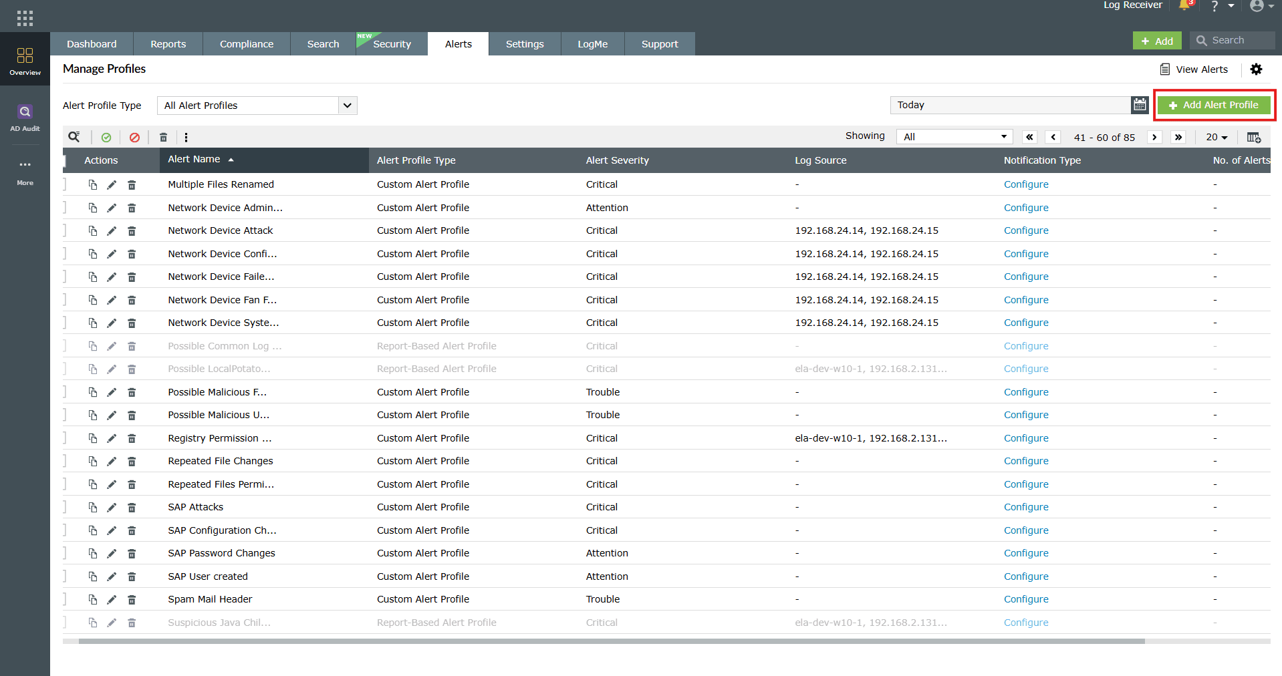Switch to the Compliance tab

(246, 43)
